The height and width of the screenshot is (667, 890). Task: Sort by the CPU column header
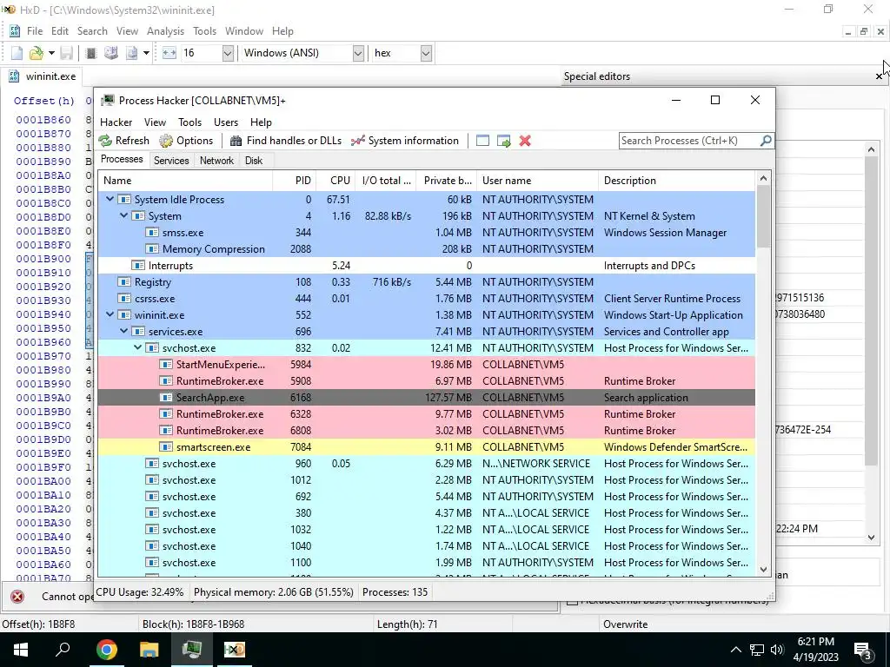coord(335,181)
